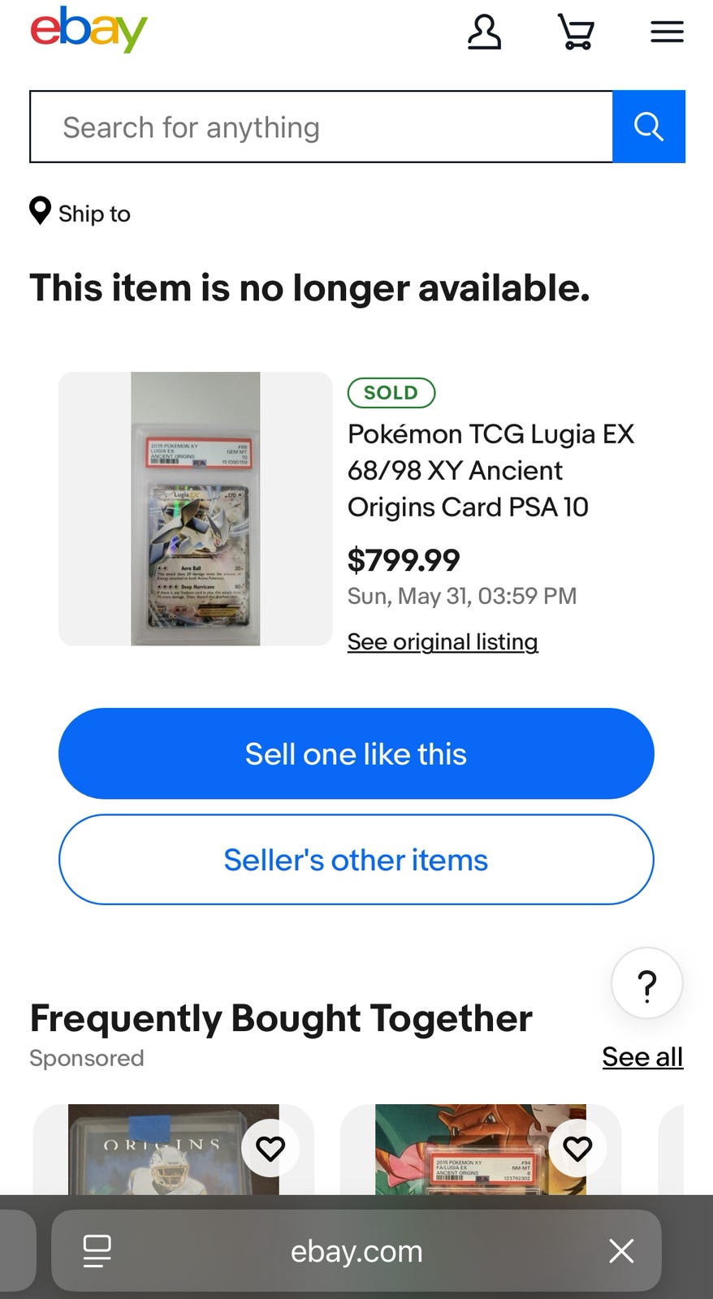Close the ebay.com address bar tab

[621, 1251]
